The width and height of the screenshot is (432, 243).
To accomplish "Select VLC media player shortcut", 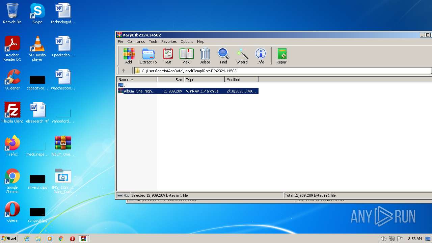I will 37,49.
